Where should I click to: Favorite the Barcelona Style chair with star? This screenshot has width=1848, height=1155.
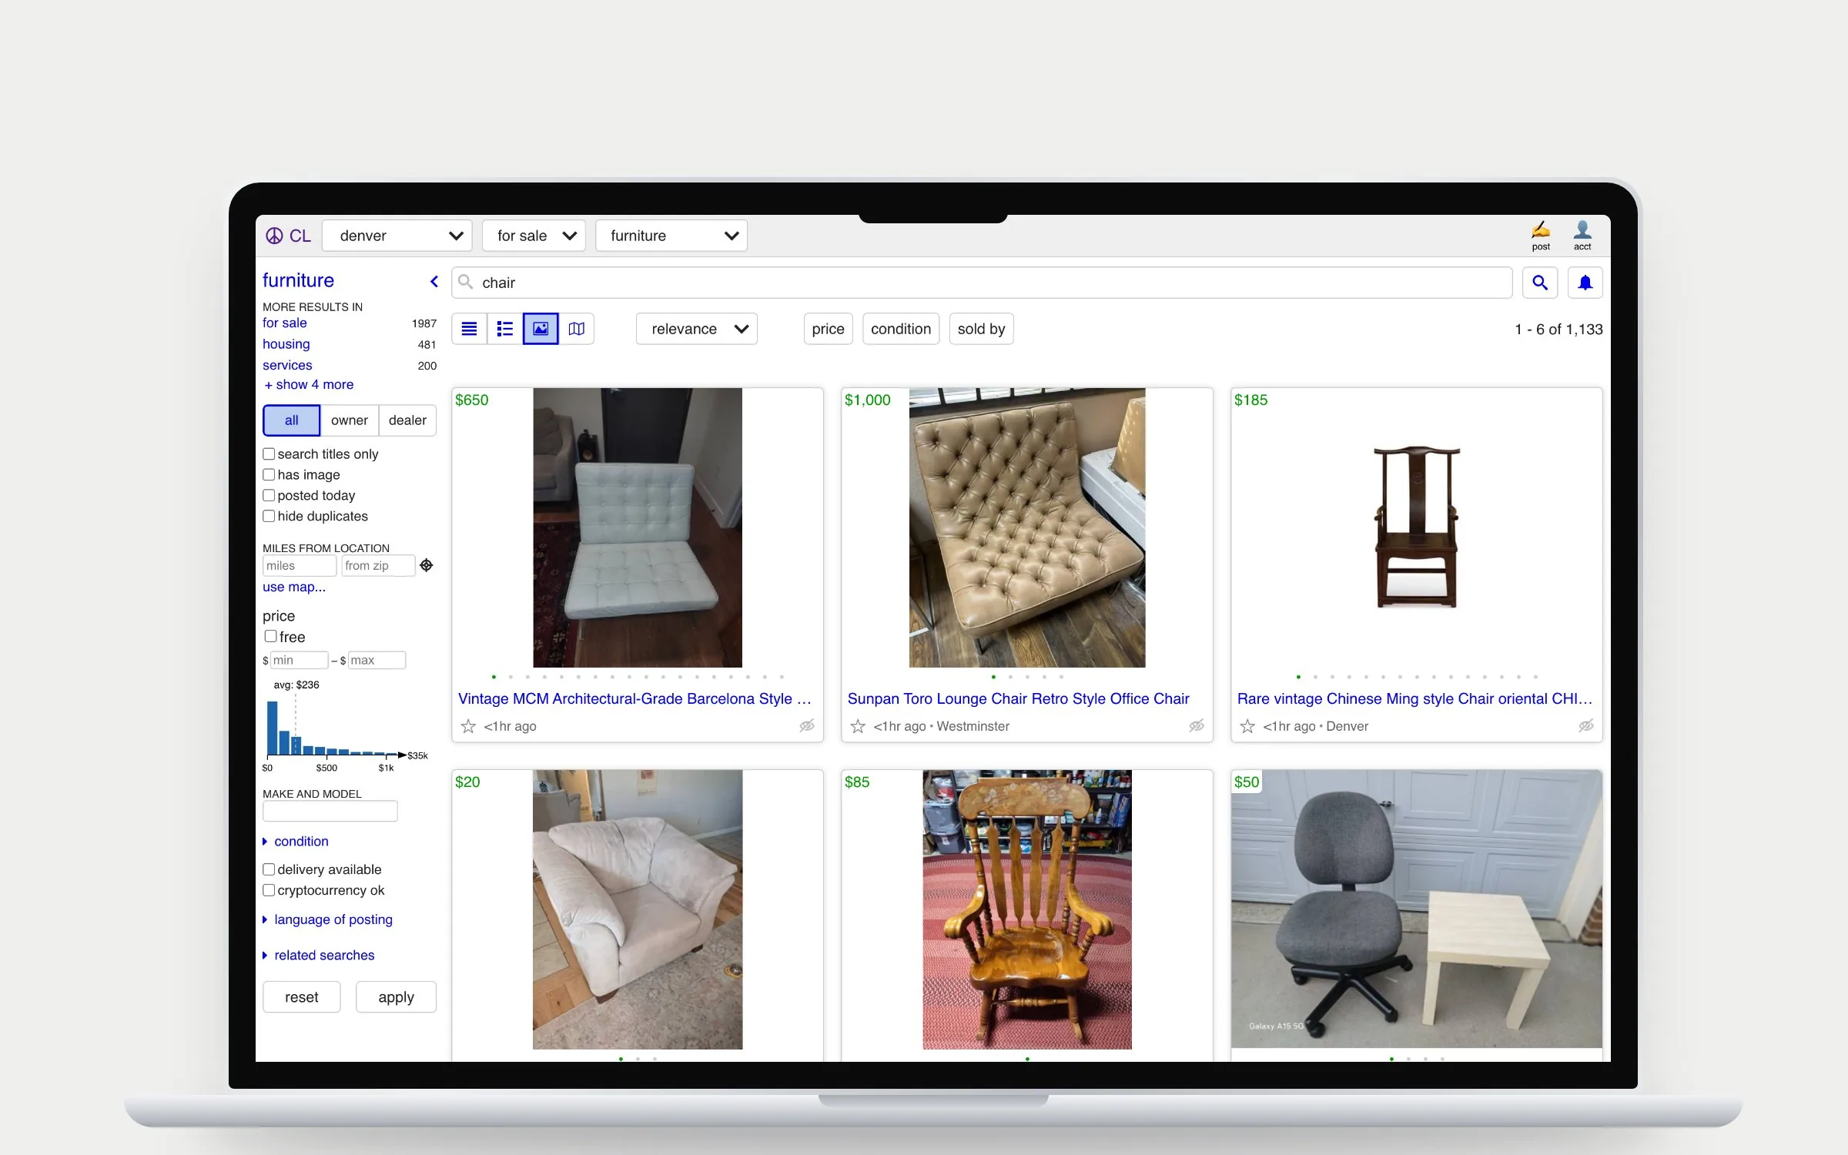[x=468, y=726]
